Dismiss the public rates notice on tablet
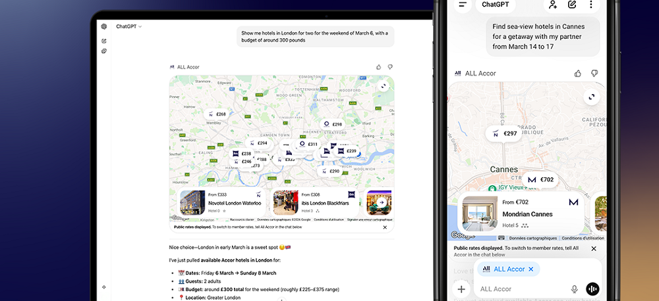The image size is (659, 301). 385,227
